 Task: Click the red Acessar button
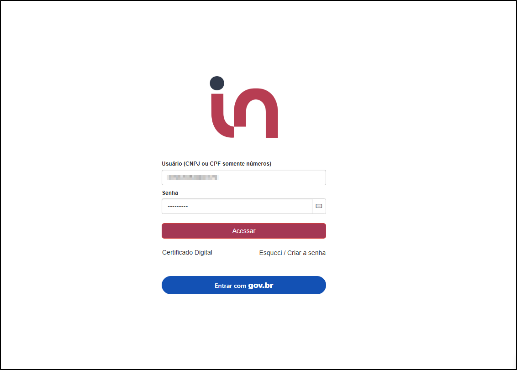pos(244,231)
